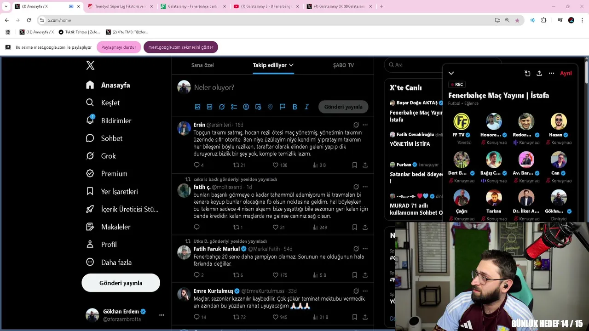Open emoji picker in composer

click(246, 107)
